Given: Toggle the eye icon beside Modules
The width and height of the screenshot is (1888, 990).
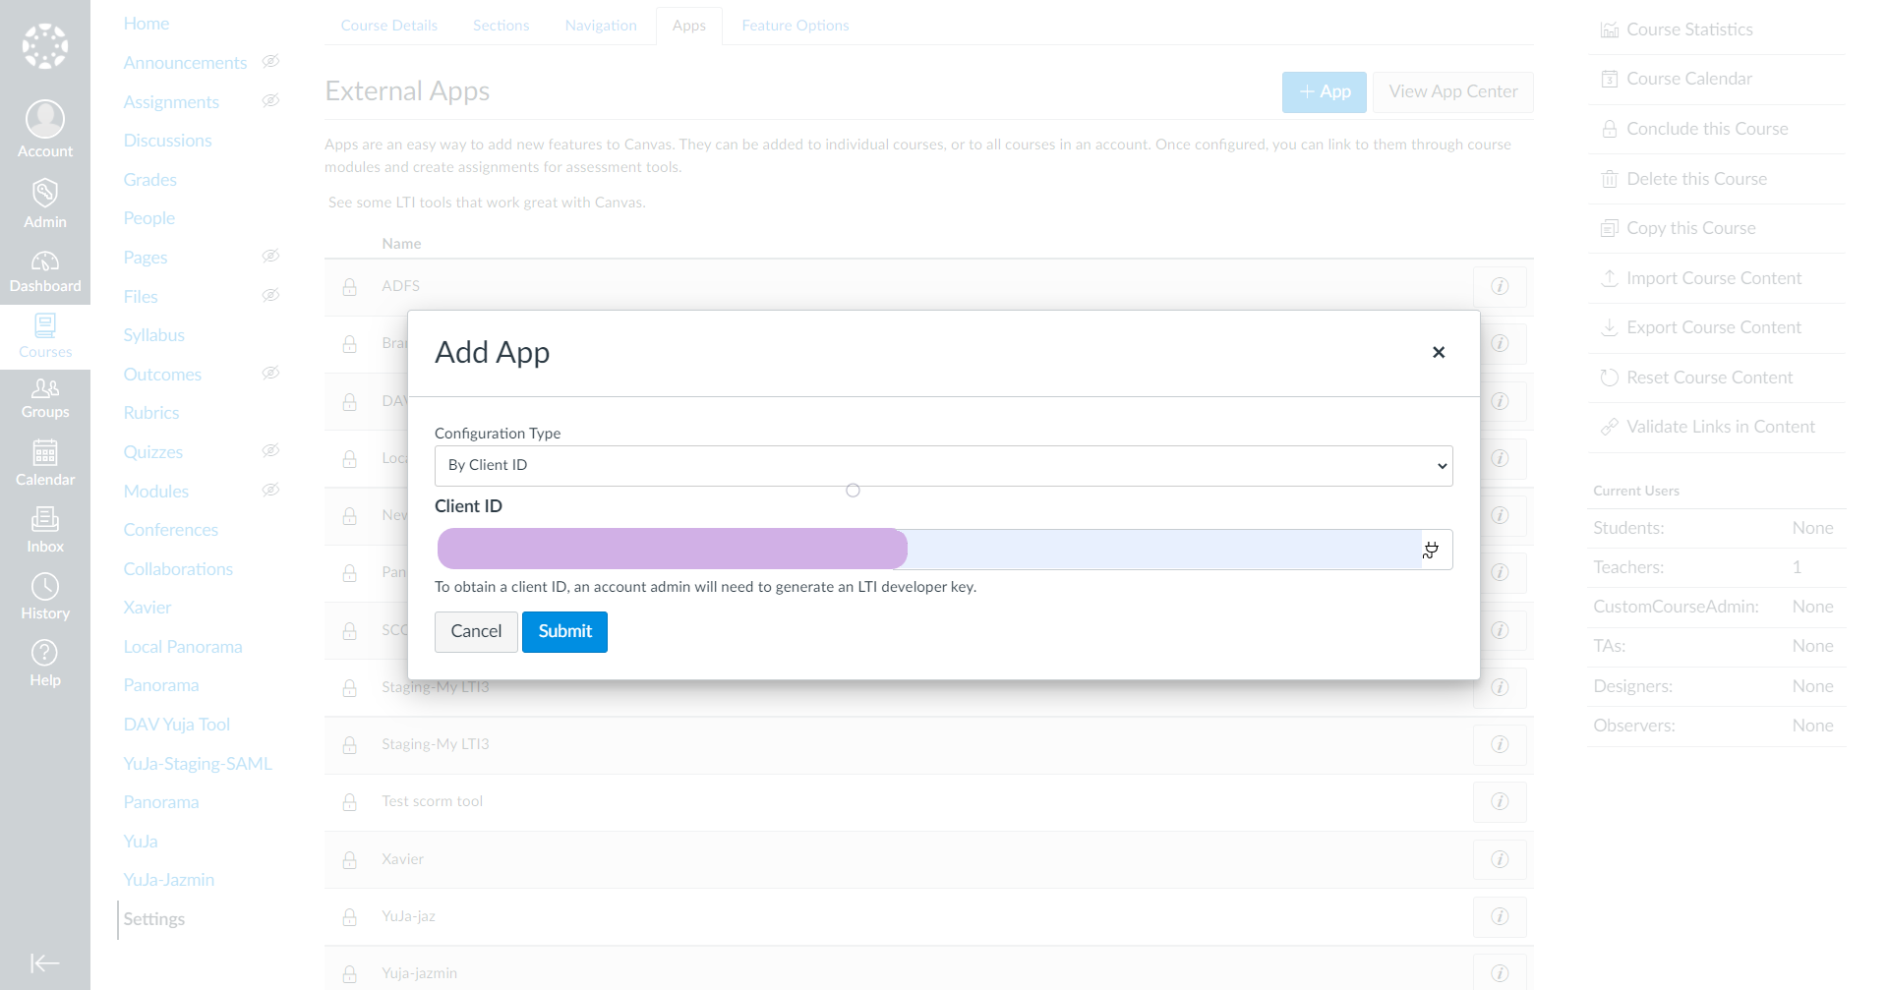Looking at the screenshot, I should click(271, 491).
